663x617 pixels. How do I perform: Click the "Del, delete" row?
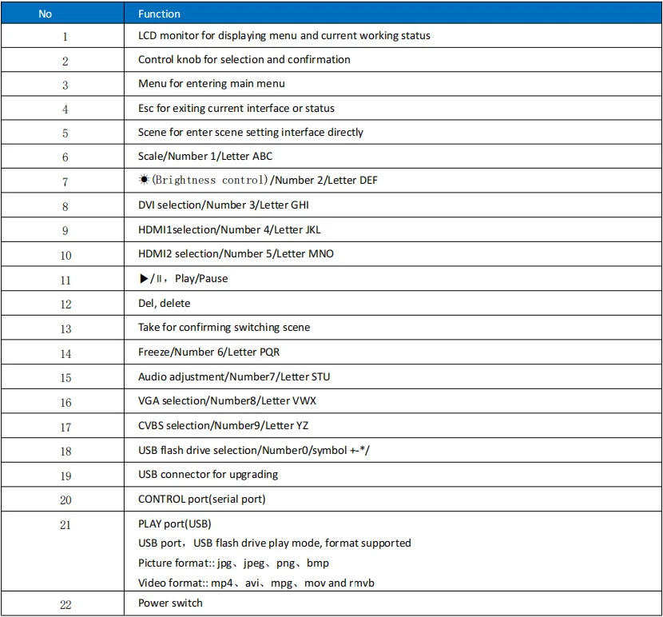click(x=164, y=304)
